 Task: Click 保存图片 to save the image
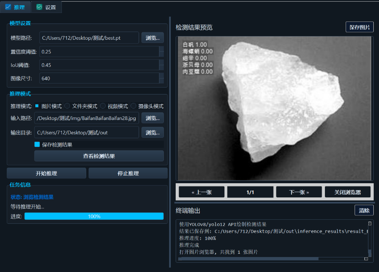[359, 27]
